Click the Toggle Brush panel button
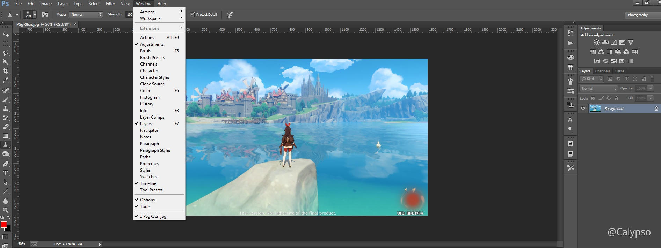661x248 pixels. (x=45, y=15)
